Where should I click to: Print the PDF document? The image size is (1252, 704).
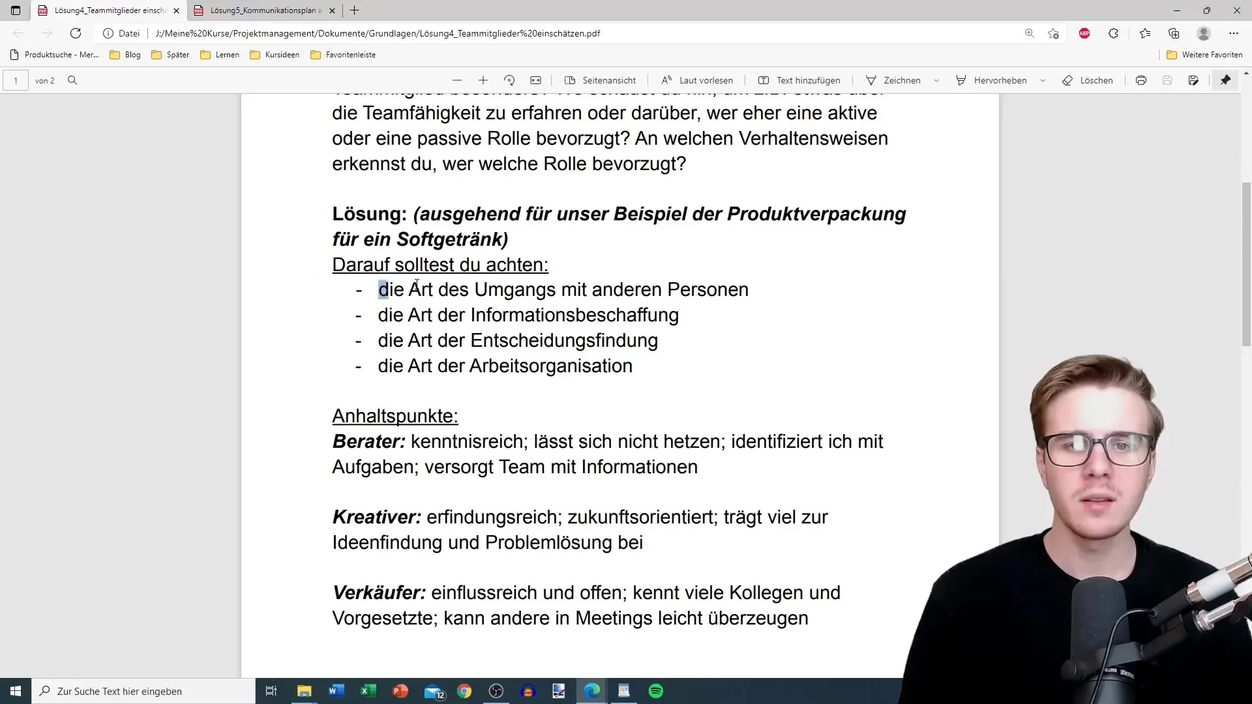1141,80
